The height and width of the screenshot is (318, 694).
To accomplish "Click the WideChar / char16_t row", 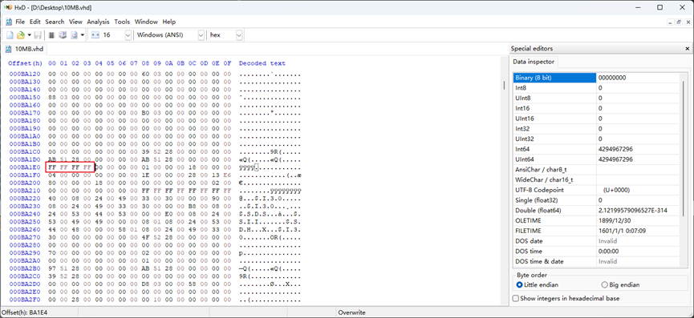I will point(596,179).
